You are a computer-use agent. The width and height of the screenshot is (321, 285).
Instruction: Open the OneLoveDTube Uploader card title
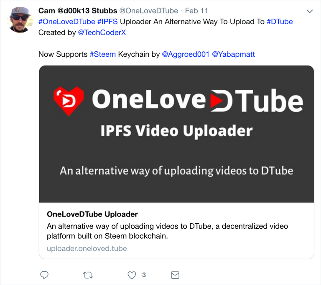[92, 214]
